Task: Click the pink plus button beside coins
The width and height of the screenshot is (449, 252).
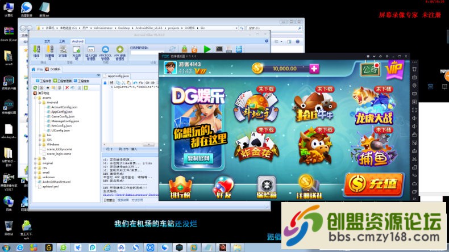Action: click(314, 69)
